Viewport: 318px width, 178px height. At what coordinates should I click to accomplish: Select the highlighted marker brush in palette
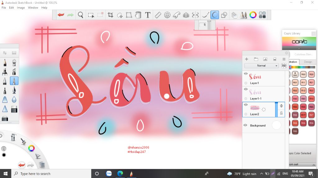coord(14,81)
